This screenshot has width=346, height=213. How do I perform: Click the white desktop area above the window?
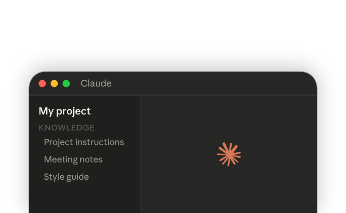173,33
